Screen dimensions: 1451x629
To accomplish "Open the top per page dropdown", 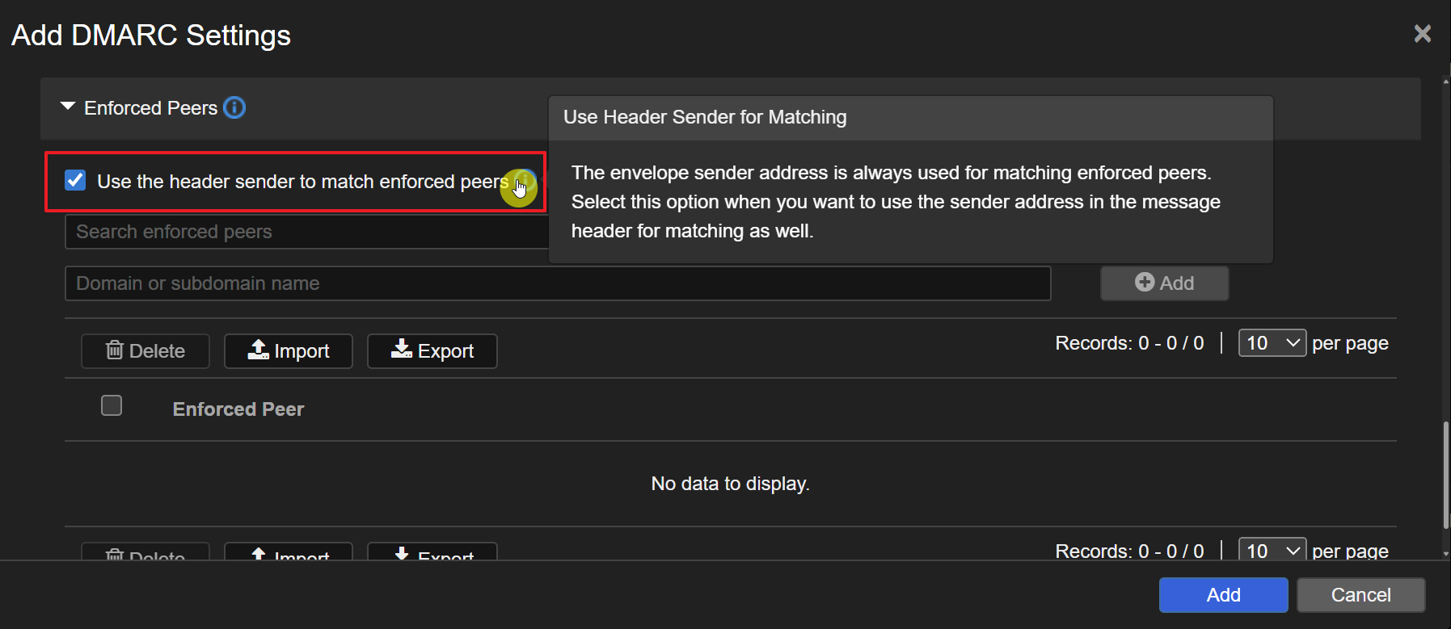I will (x=1272, y=343).
